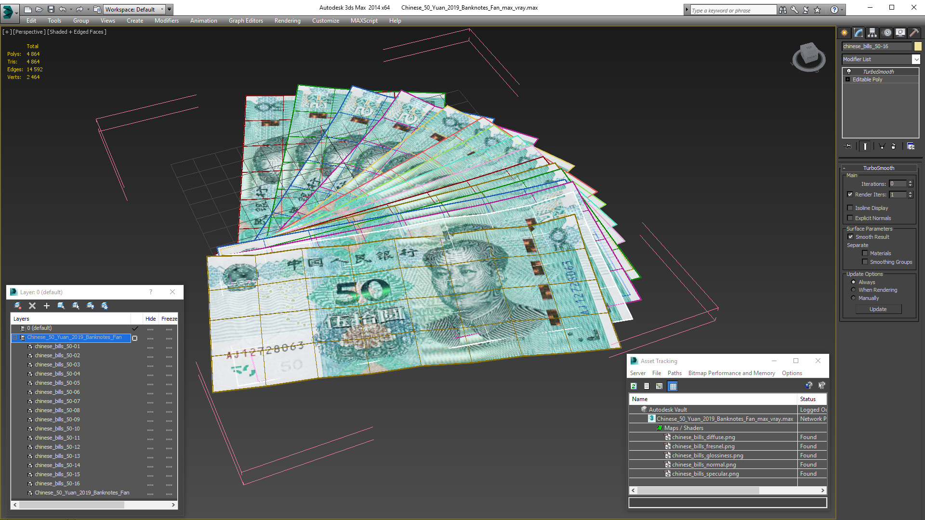The image size is (925, 520).
Task: Click Remove Modifier from stack icon
Action: pyautogui.click(x=894, y=146)
